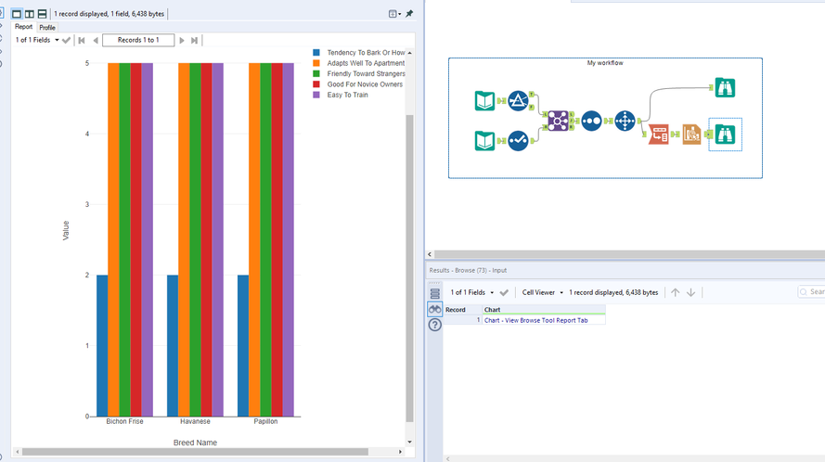Click the chart's vertical scrollbar thumb
This screenshot has width=825, height=462.
coord(410,268)
